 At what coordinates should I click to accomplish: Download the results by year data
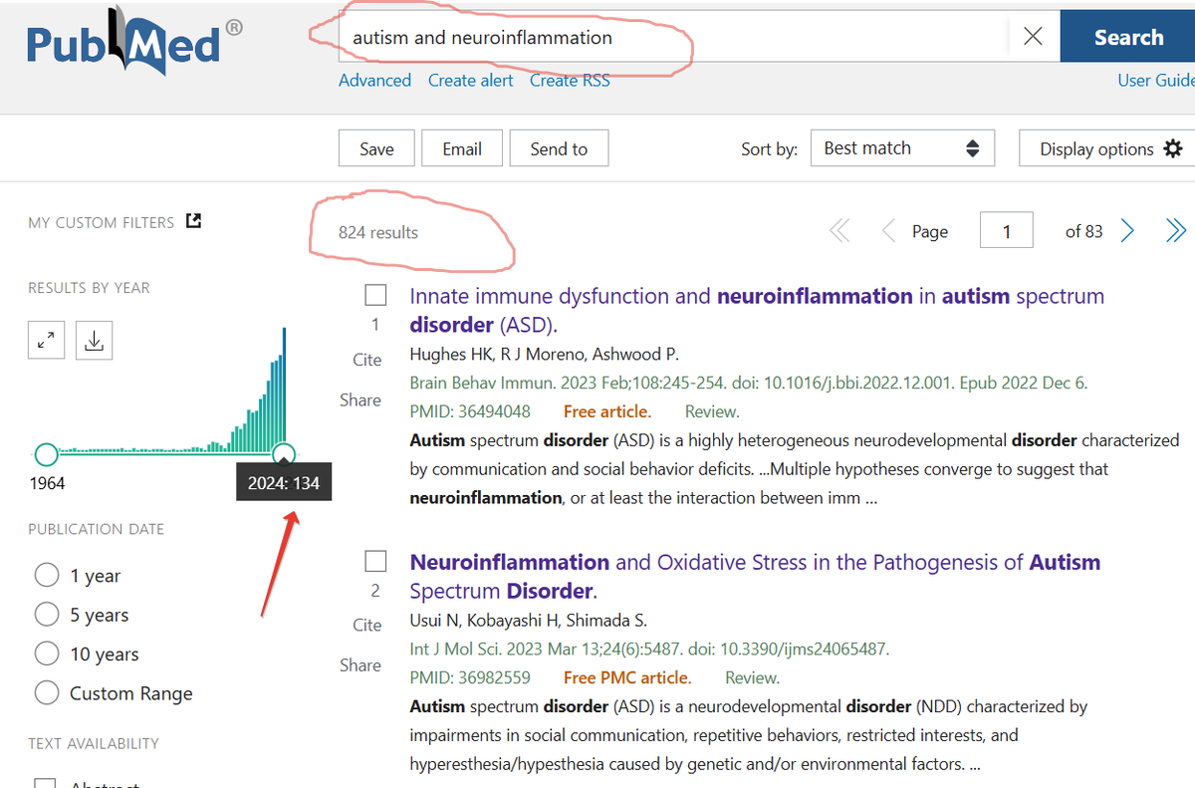(x=94, y=341)
